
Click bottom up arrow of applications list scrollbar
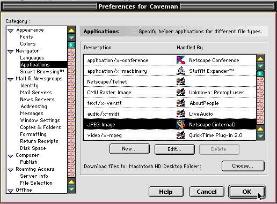(x=260, y=129)
